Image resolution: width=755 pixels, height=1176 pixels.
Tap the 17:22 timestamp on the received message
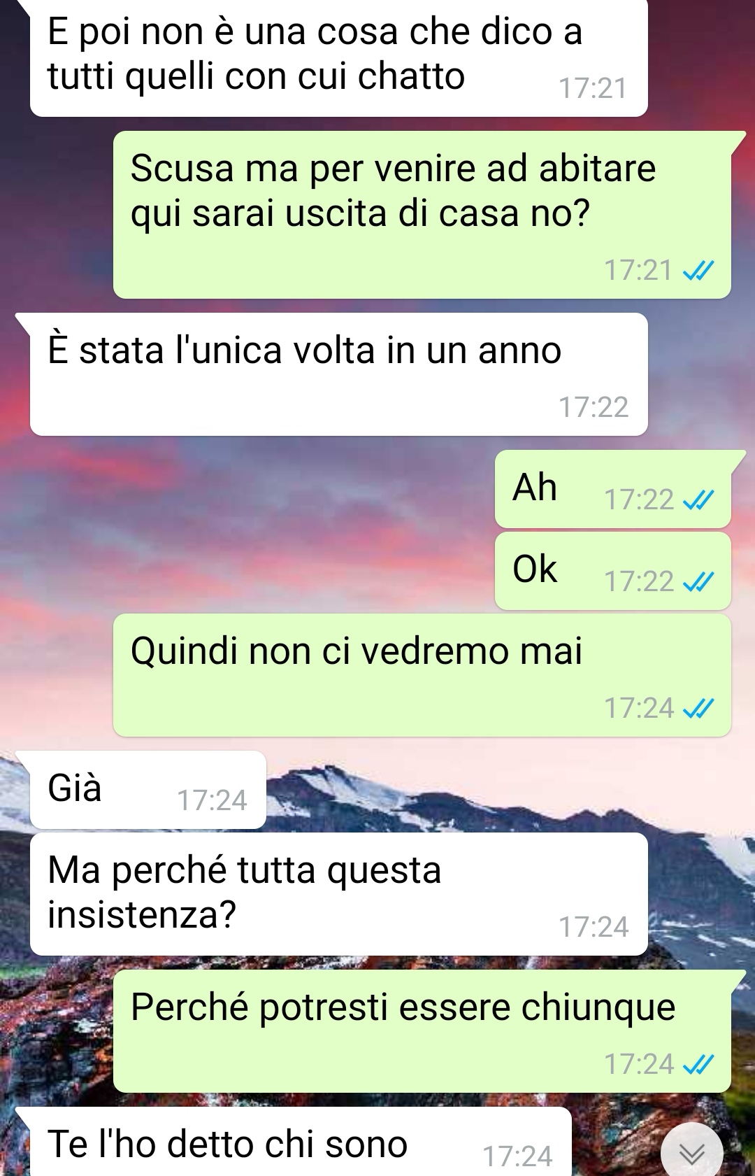click(x=594, y=407)
